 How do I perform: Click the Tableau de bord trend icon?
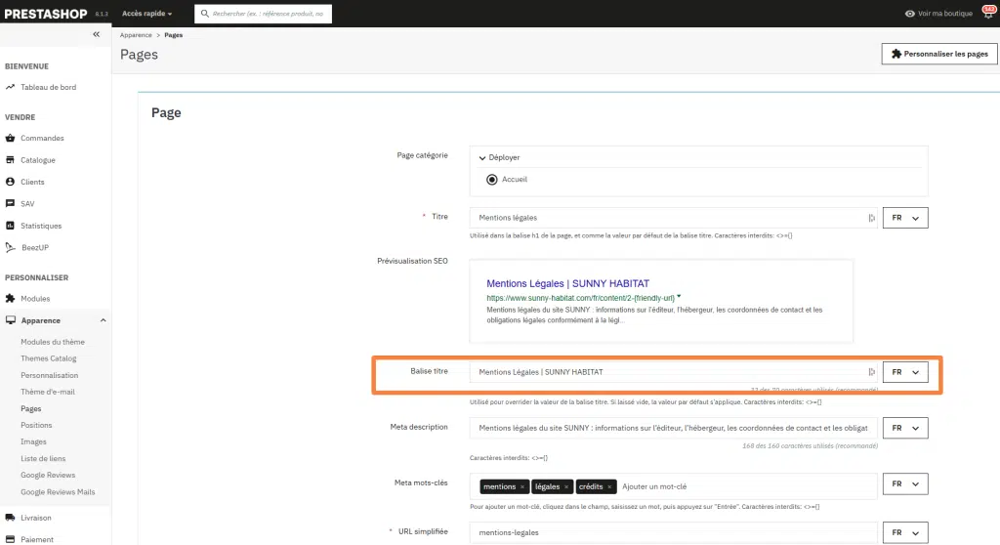pos(10,87)
